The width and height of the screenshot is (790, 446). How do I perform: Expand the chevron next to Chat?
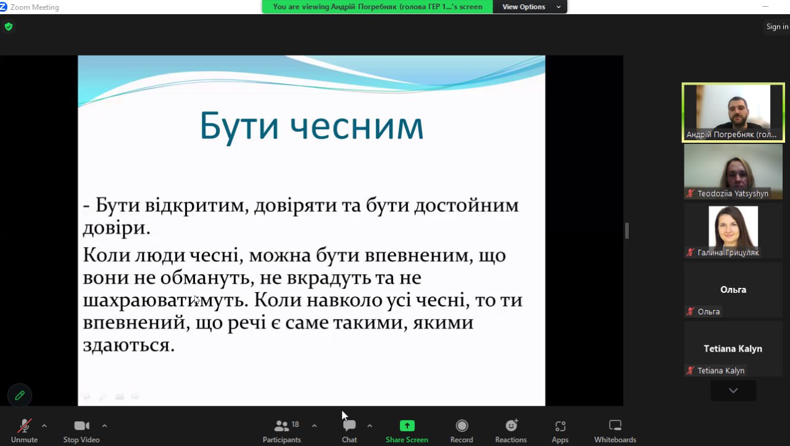[x=369, y=426]
